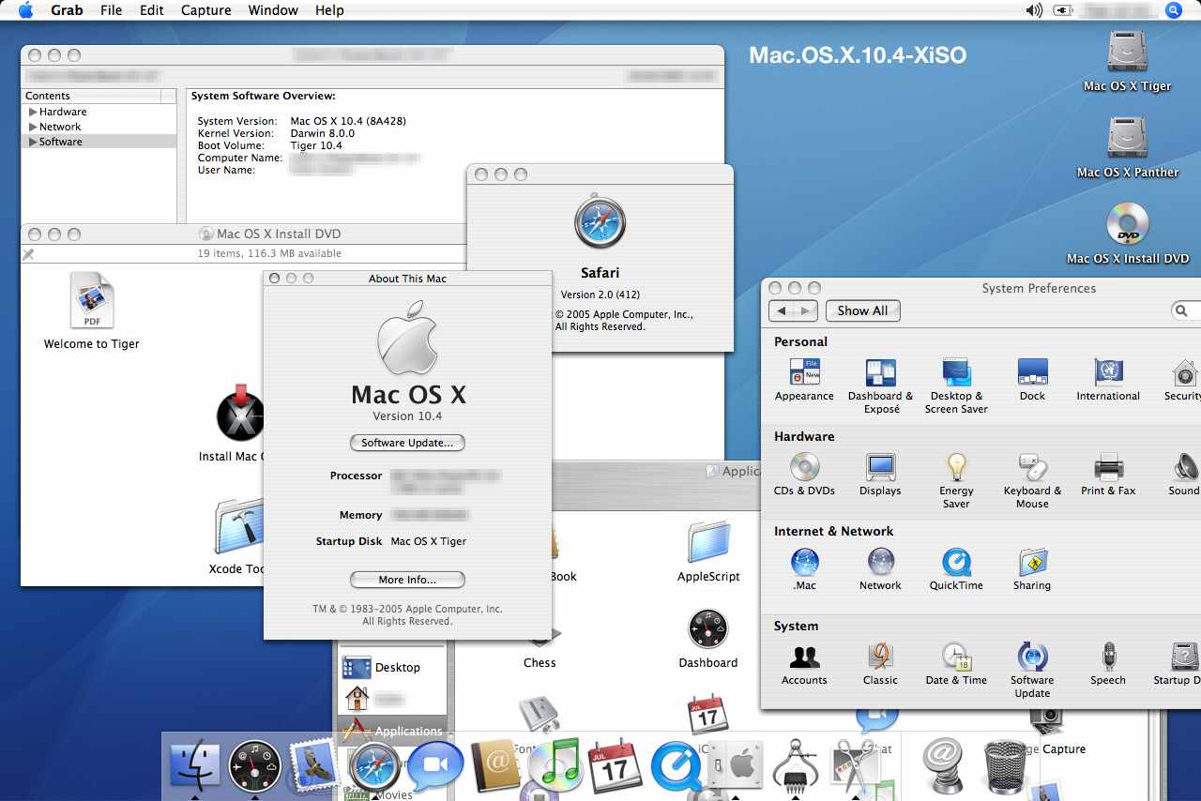
Task: Open QuickTime preferences pane
Action: tap(956, 569)
